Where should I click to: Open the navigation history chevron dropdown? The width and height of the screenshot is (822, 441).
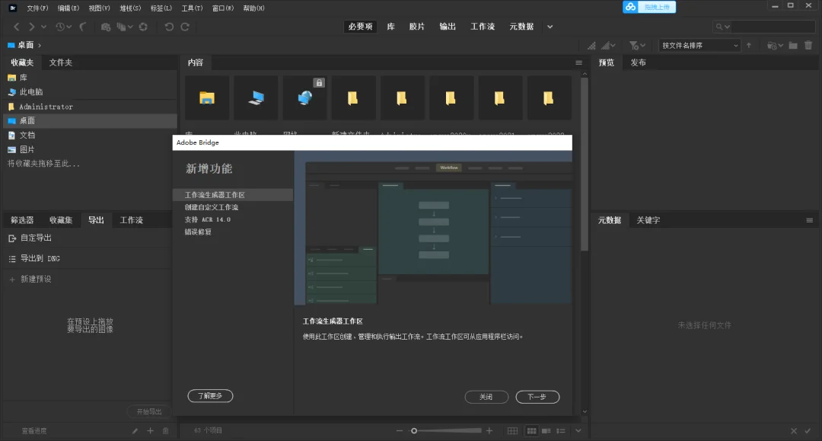click(43, 27)
